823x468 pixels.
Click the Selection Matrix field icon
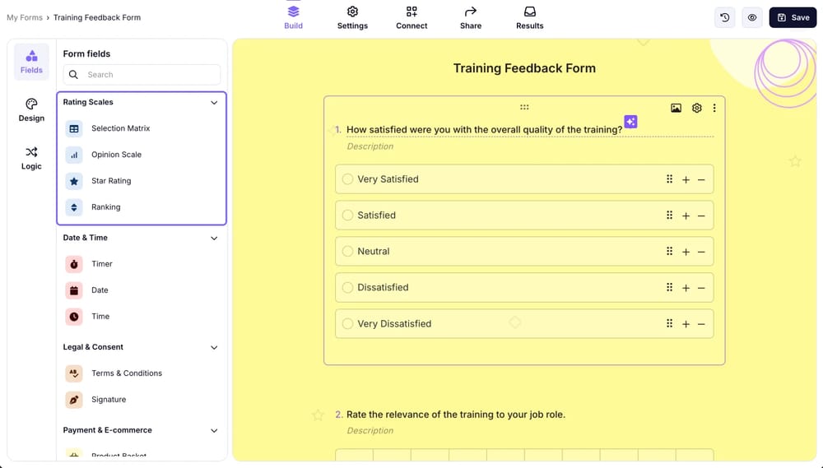tap(74, 128)
